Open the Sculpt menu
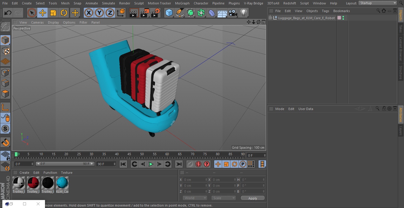The image size is (404, 208). (139, 3)
